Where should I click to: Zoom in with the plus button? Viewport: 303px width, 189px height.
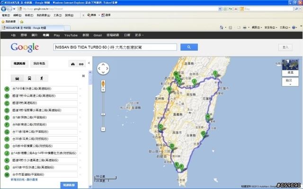tap(103, 90)
